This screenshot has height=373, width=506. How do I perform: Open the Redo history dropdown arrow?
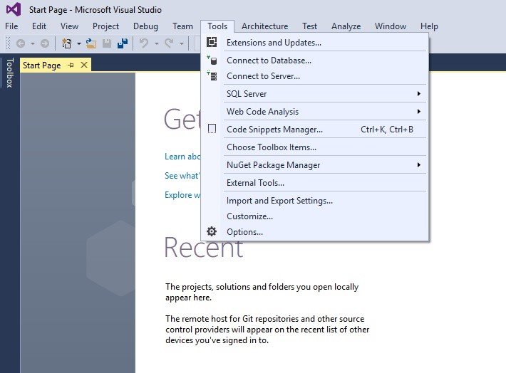pyautogui.click(x=181, y=43)
